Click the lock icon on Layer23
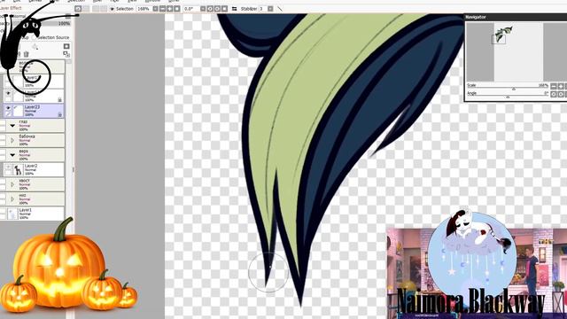 pyautogui.click(x=60, y=114)
